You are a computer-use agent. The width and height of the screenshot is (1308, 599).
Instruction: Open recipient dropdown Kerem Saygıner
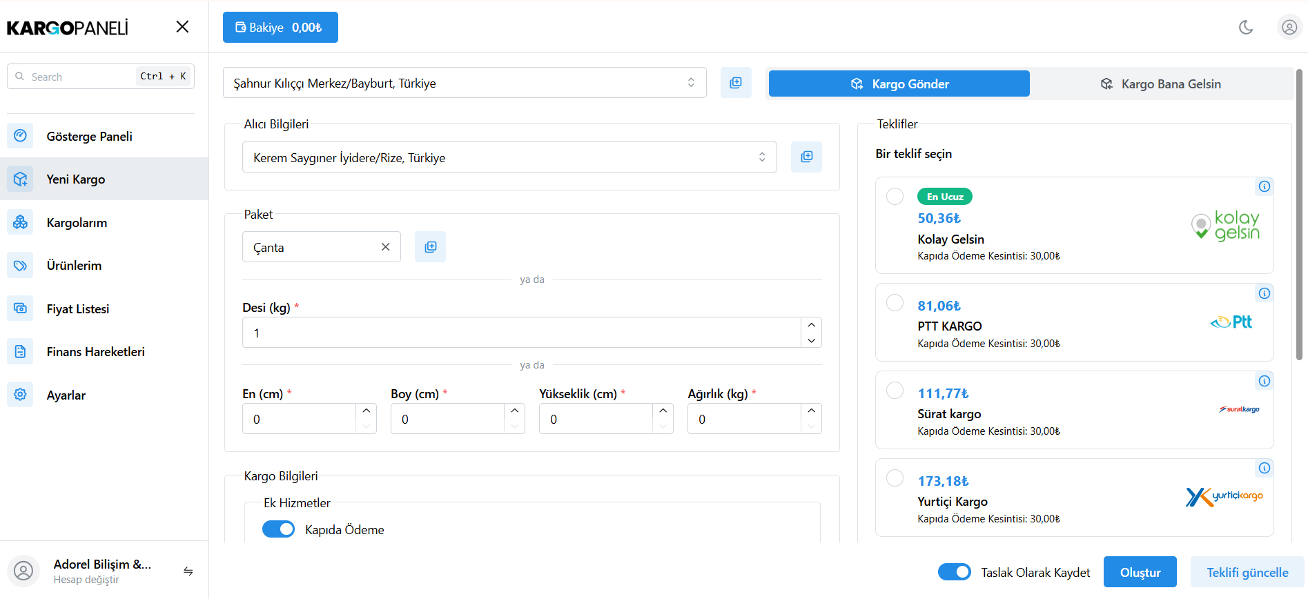(509, 157)
